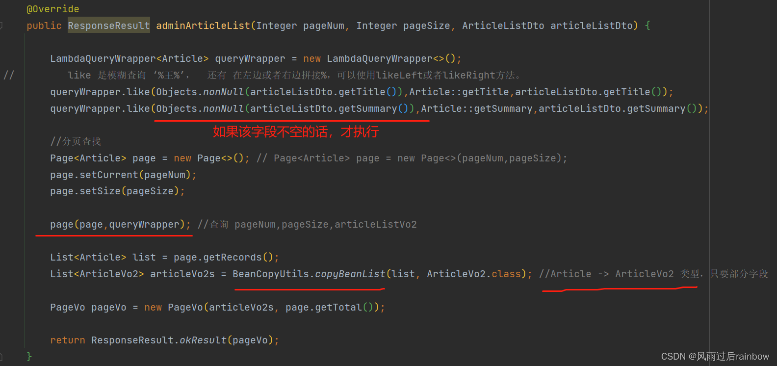Click ArticleVo2.class argument
The width and height of the screenshot is (777, 366).
tap(474, 274)
